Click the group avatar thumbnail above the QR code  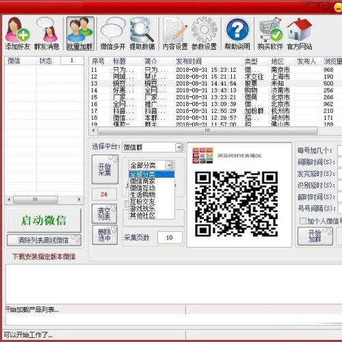(x=202, y=155)
